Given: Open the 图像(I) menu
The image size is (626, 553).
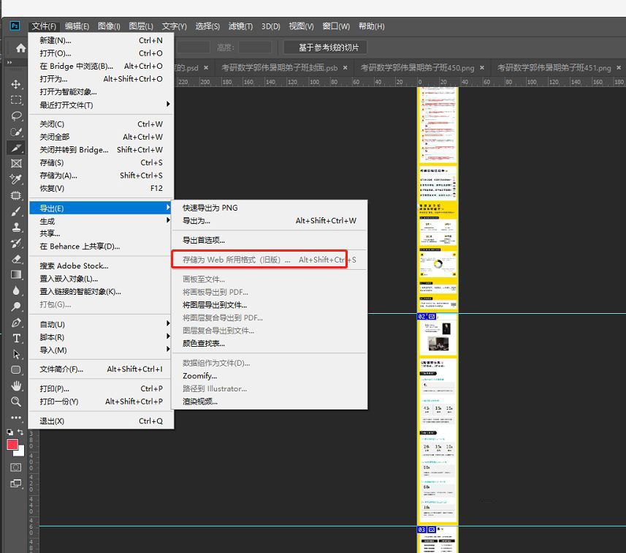Looking at the screenshot, I should click(x=109, y=26).
